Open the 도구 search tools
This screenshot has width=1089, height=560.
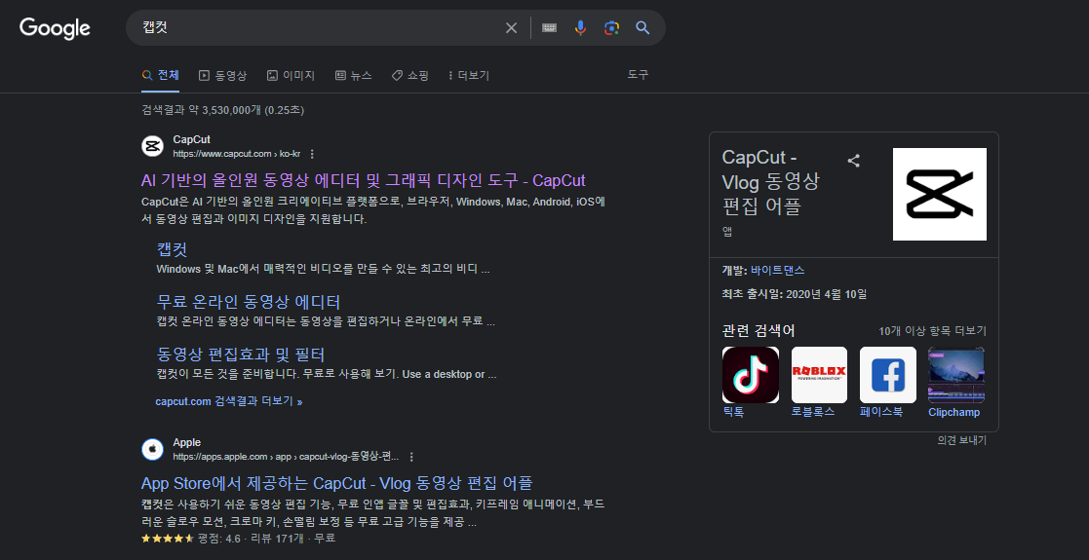click(x=639, y=74)
